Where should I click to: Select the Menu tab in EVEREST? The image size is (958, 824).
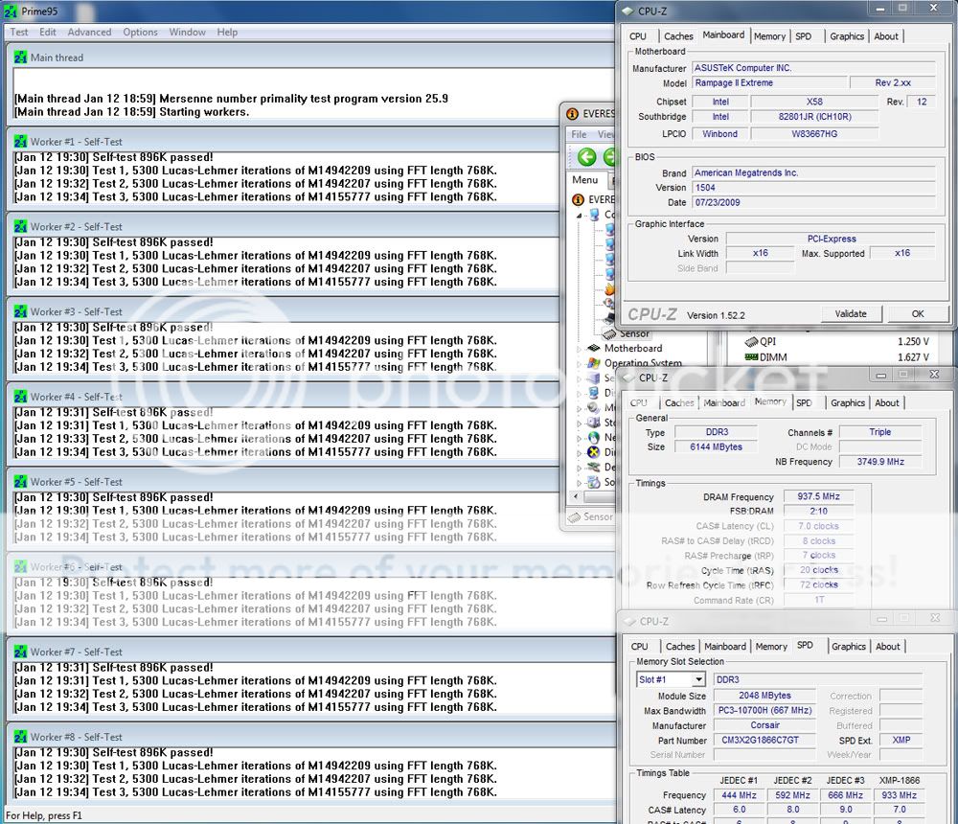coord(585,180)
